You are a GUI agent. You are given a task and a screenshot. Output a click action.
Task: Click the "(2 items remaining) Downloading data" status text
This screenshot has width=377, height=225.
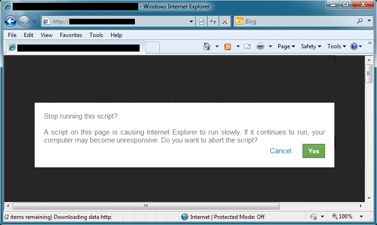pyautogui.click(x=58, y=217)
